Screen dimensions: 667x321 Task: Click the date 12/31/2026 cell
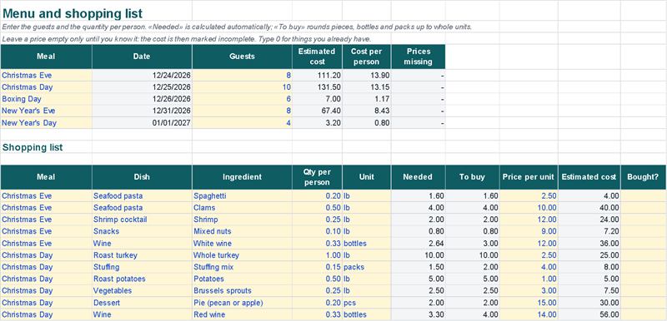pyautogui.click(x=142, y=111)
